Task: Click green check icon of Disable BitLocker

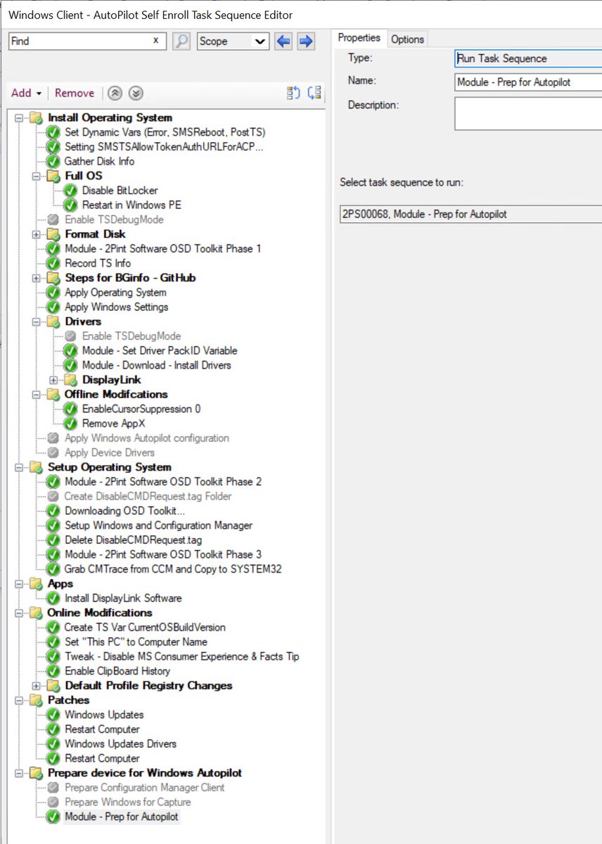Action: click(x=70, y=191)
